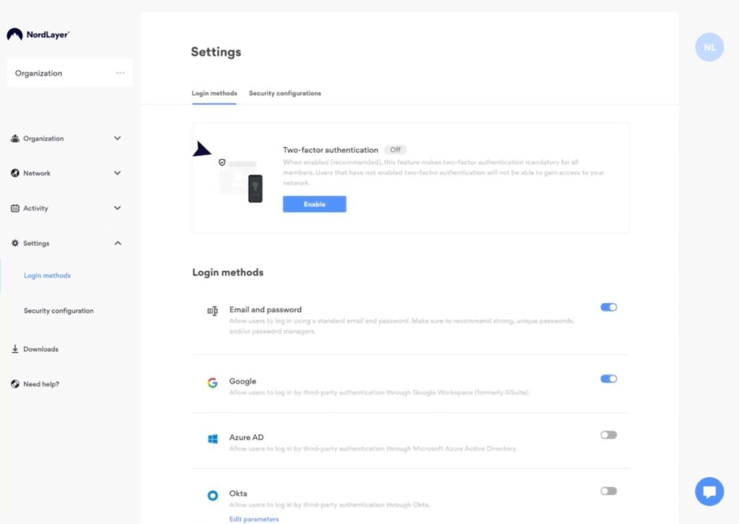The height and width of the screenshot is (524, 739).
Task: Click the Azure AD label
Action: (247, 437)
